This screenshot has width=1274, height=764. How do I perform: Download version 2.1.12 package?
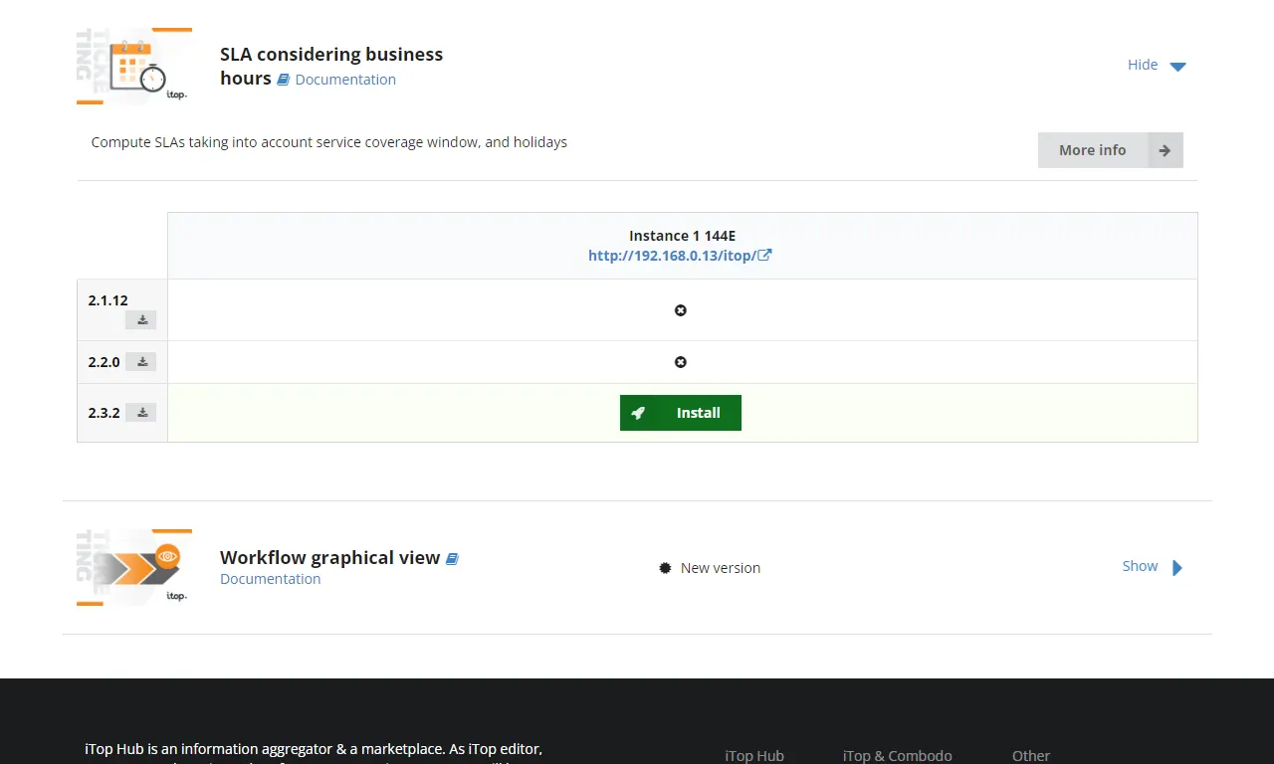(x=141, y=319)
